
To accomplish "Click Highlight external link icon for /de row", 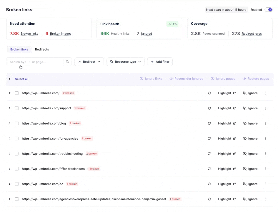I will [234, 184].
